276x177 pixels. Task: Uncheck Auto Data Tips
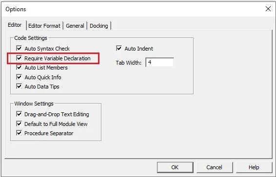coord(19,86)
